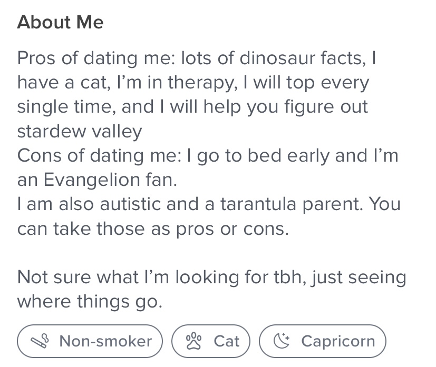Select the Non-smoker label text
The height and width of the screenshot is (367, 436).
[x=105, y=341]
